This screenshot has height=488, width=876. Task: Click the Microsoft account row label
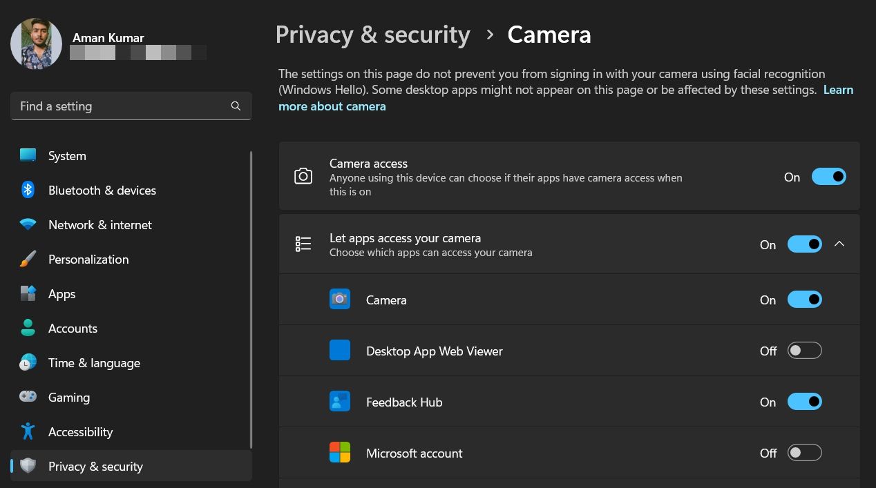(415, 453)
